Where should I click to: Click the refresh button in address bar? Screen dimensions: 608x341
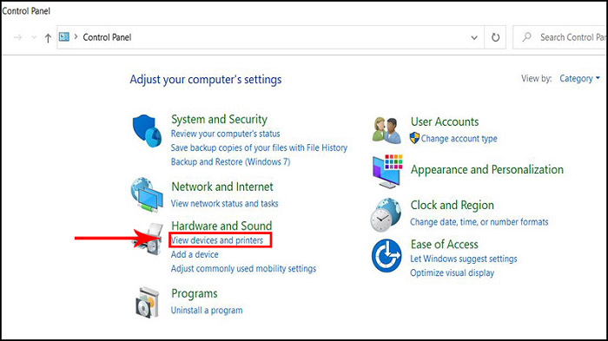(x=495, y=37)
